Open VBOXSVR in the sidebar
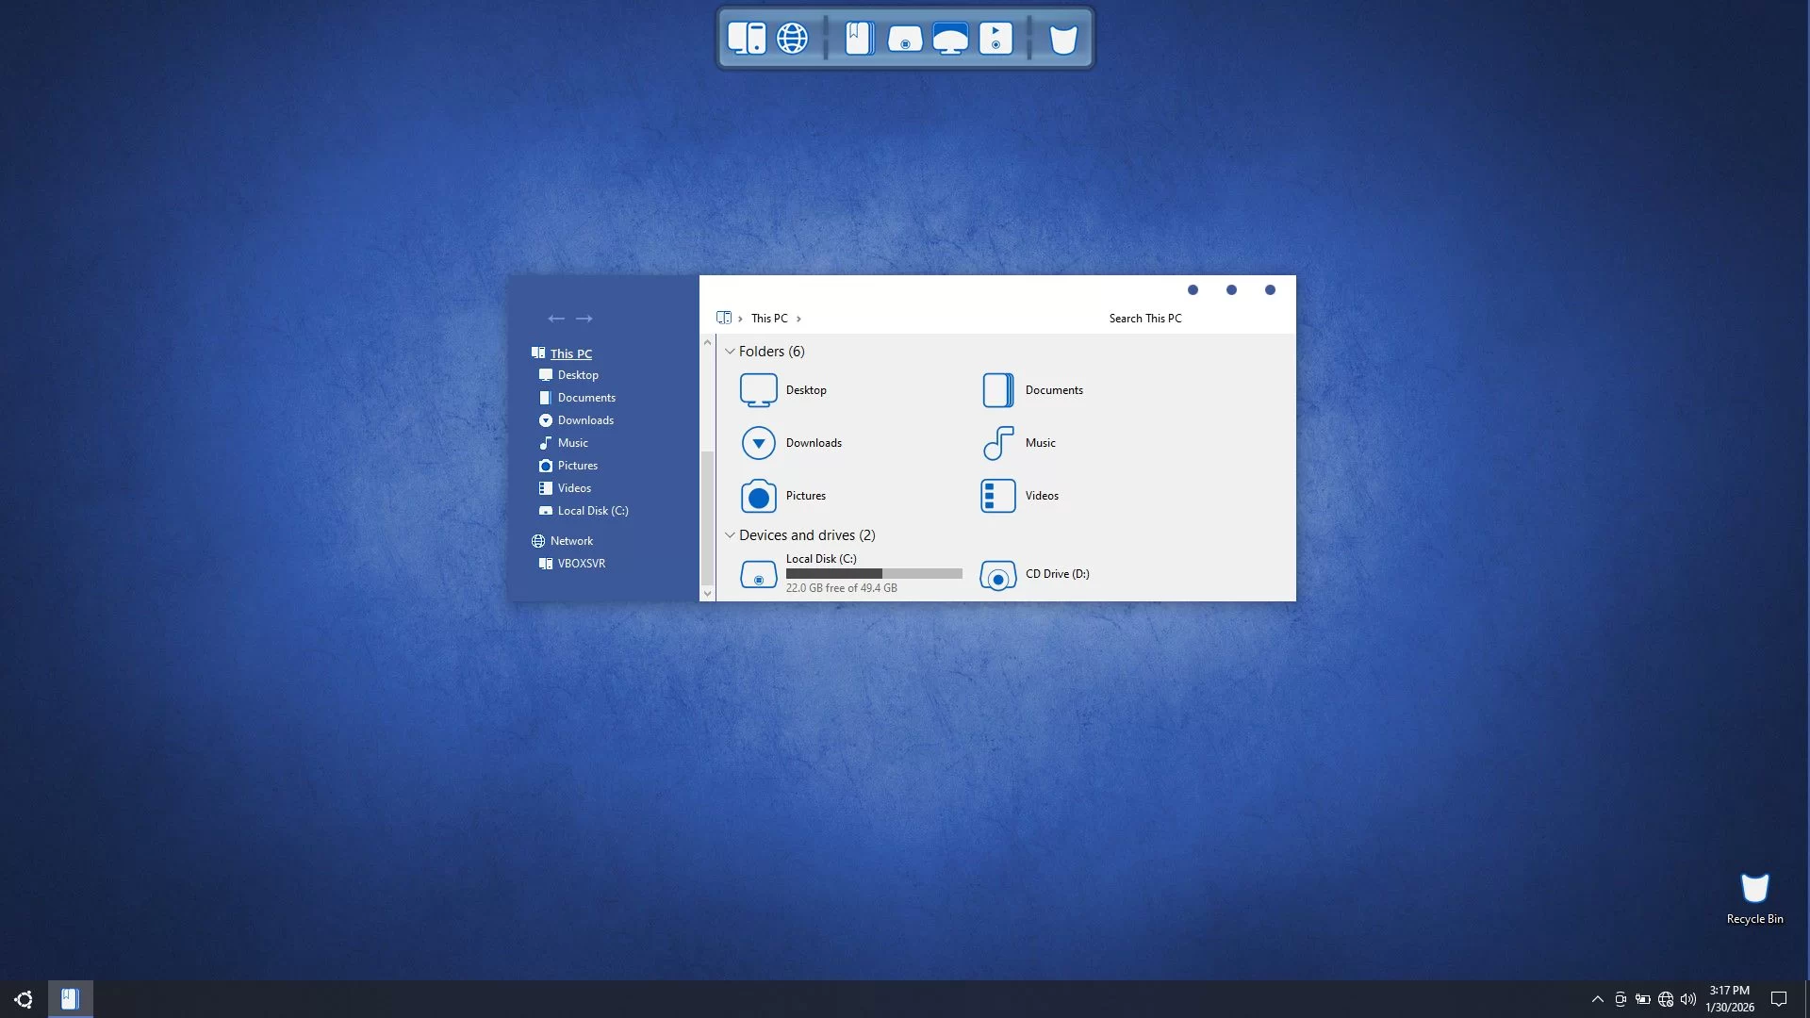Viewport: 1810px width, 1018px height. click(581, 564)
